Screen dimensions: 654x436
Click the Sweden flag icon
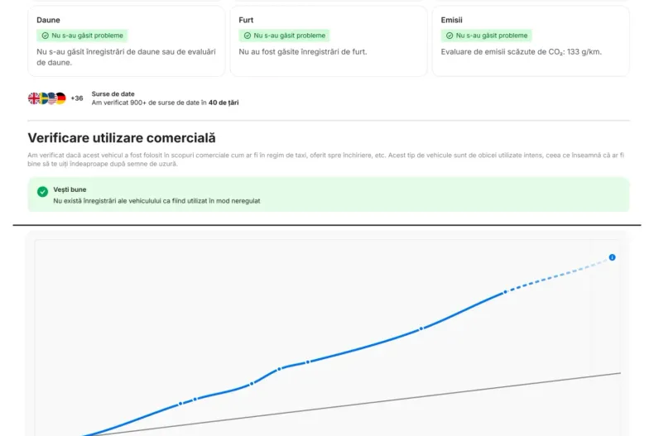[x=43, y=98]
